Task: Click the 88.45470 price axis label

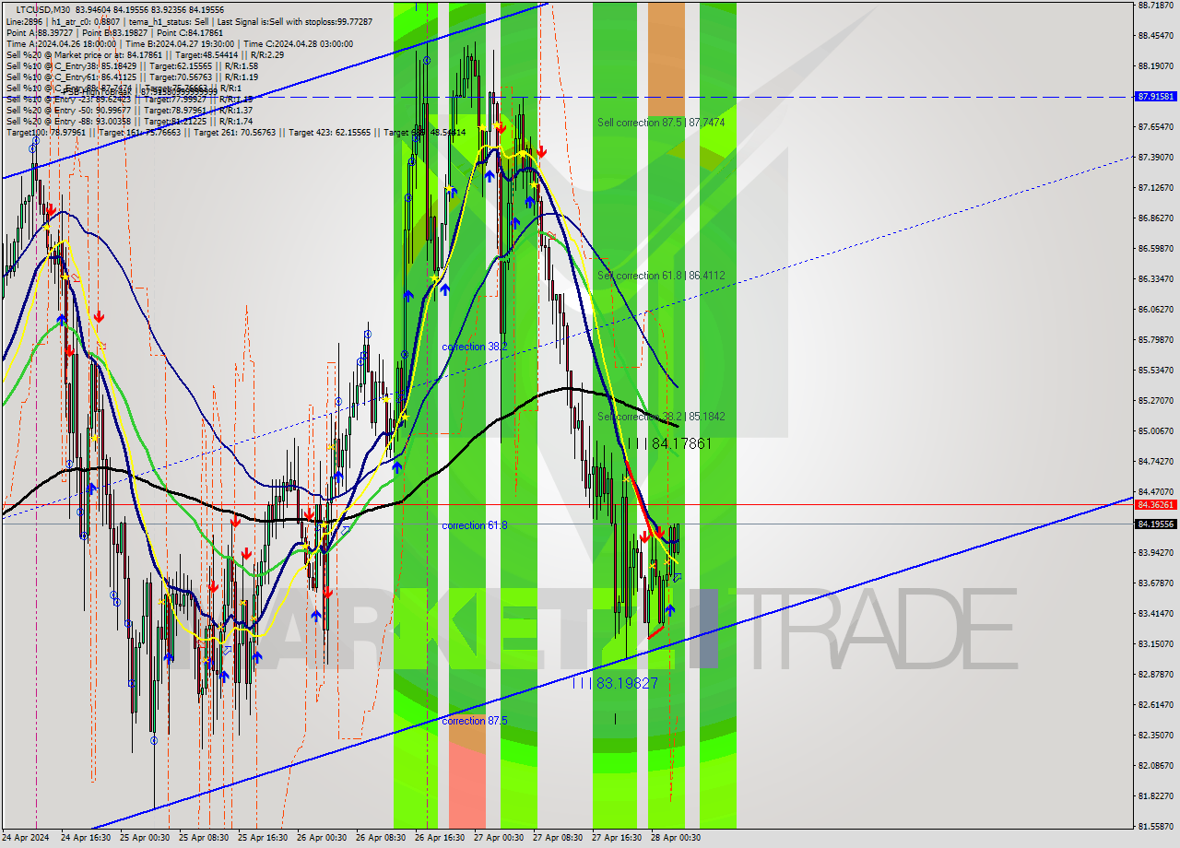Action: click(x=1155, y=35)
